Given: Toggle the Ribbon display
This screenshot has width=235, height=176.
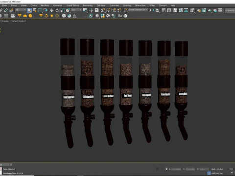Looking at the screenshot, I should pyautogui.click(x=175, y=10).
